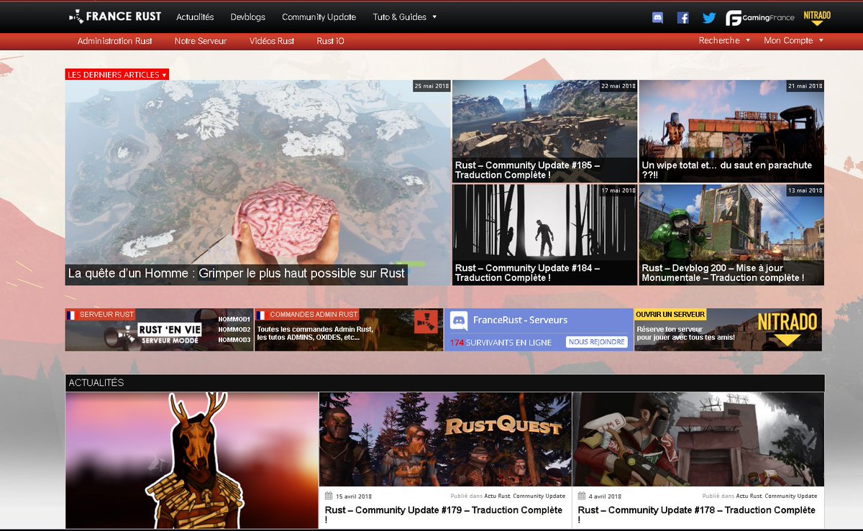The width and height of the screenshot is (863, 531).
Task: Click Community Update category under Update #179
Action: point(539,496)
